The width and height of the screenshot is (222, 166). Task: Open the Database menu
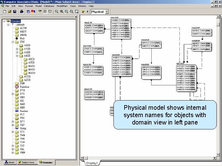point(49,6)
